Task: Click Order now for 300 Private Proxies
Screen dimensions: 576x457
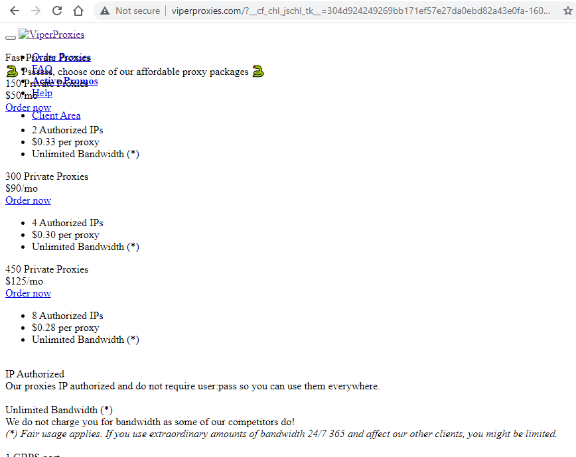Action: [29, 200]
